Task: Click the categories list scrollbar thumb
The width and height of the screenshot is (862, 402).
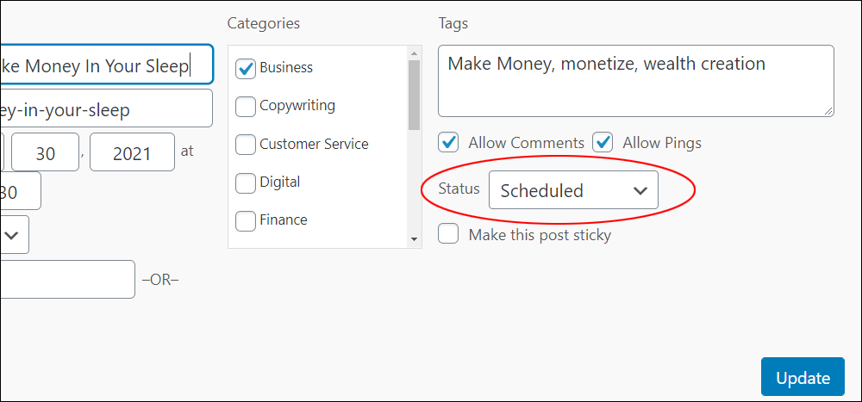Action: pos(414,95)
